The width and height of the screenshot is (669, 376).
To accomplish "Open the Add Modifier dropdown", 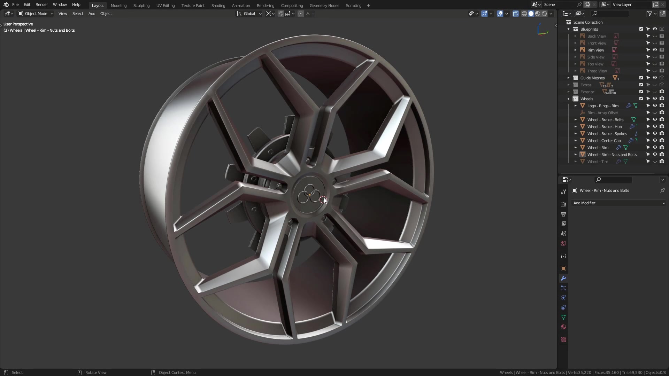I will 618,203.
